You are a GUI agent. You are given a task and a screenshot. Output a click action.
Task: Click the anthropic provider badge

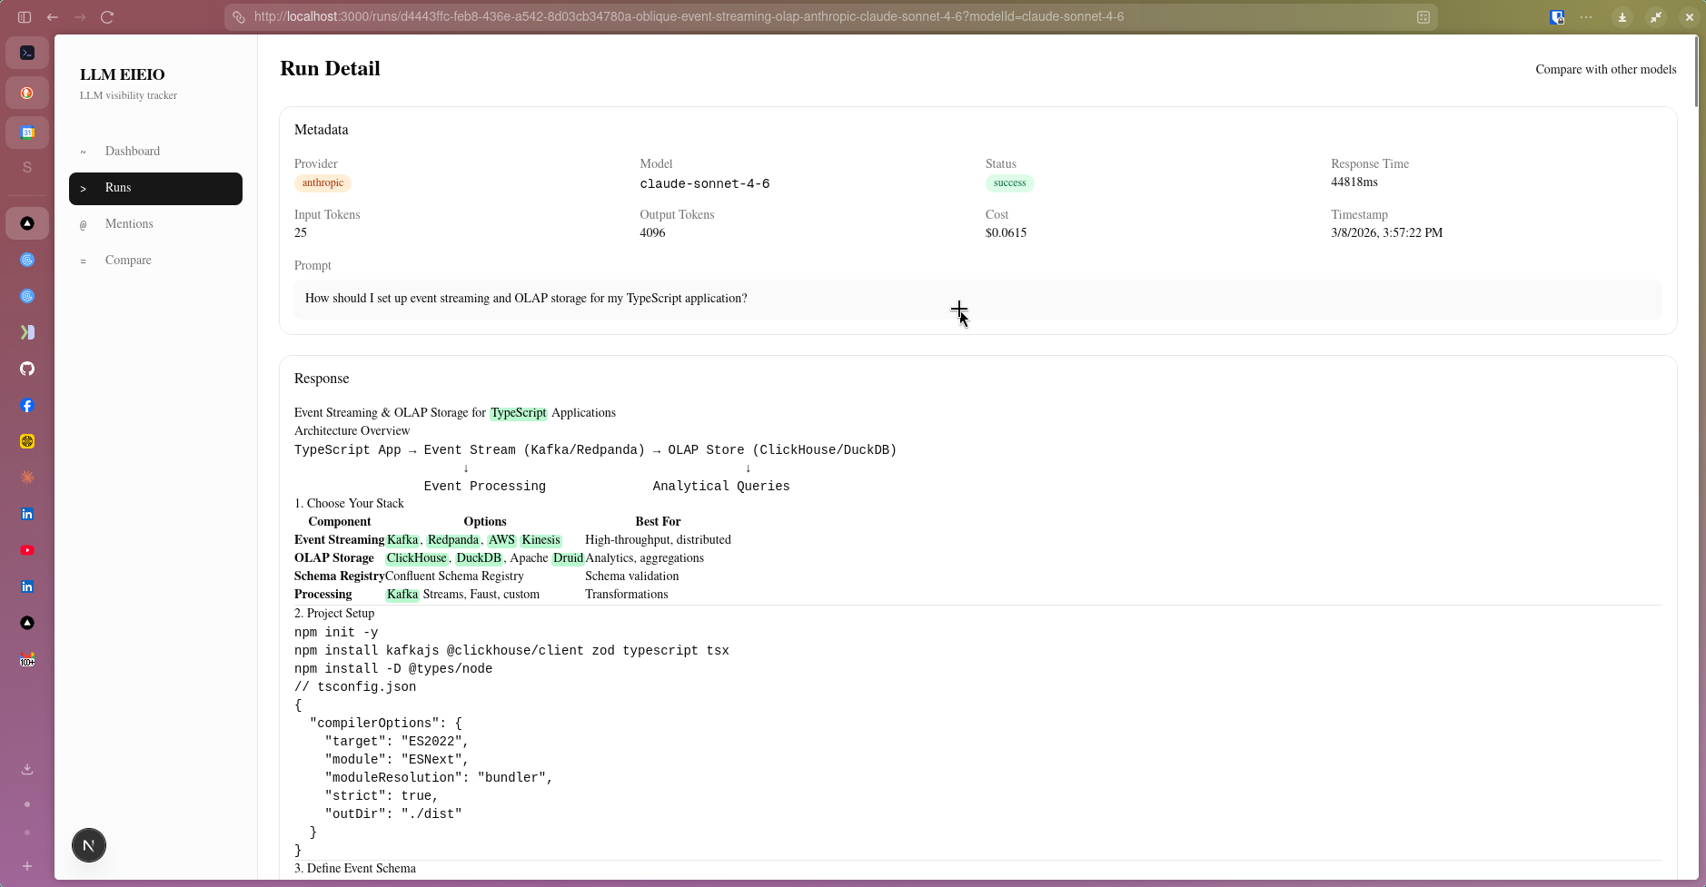point(322,182)
